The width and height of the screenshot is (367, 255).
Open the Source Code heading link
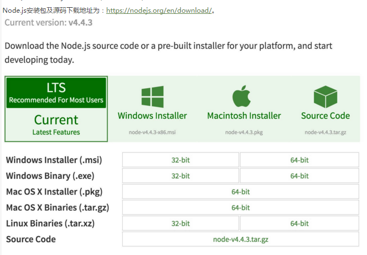point(325,116)
